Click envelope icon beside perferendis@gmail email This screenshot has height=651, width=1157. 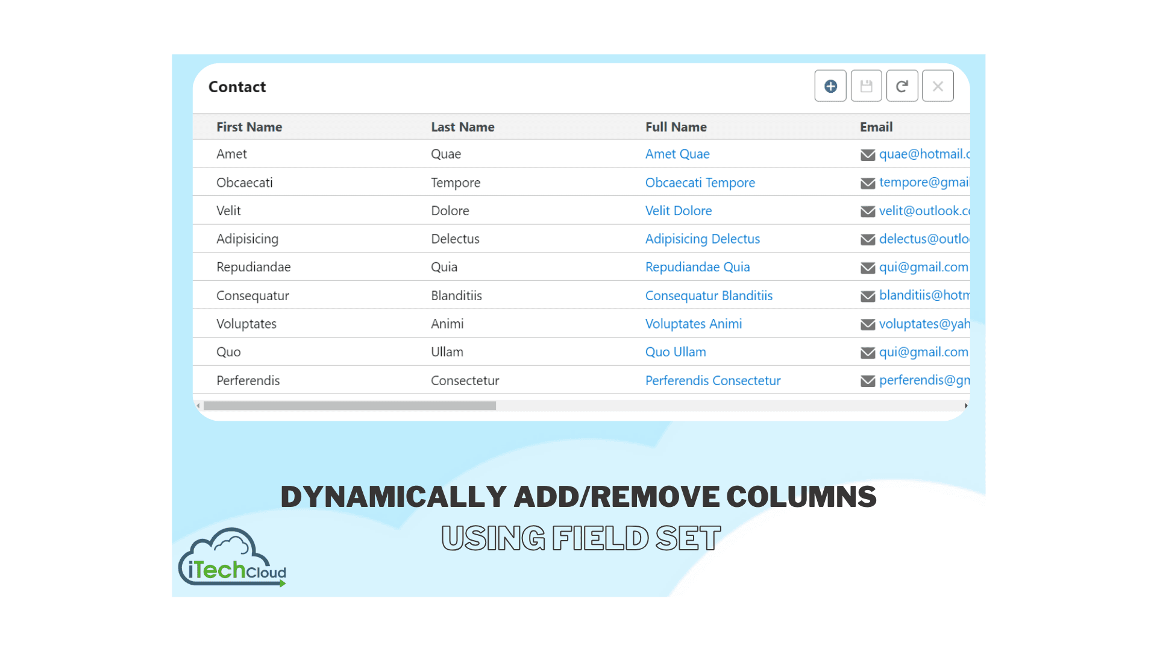(x=868, y=382)
